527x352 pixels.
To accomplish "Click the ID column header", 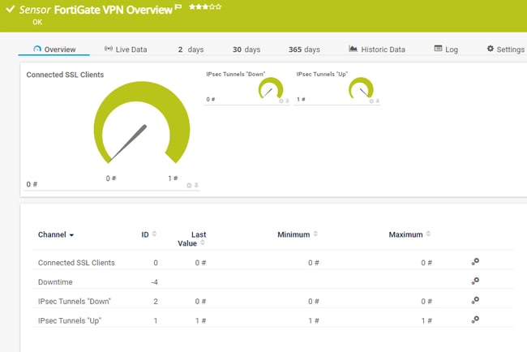I will pyautogui.click(x=145, y=234).
